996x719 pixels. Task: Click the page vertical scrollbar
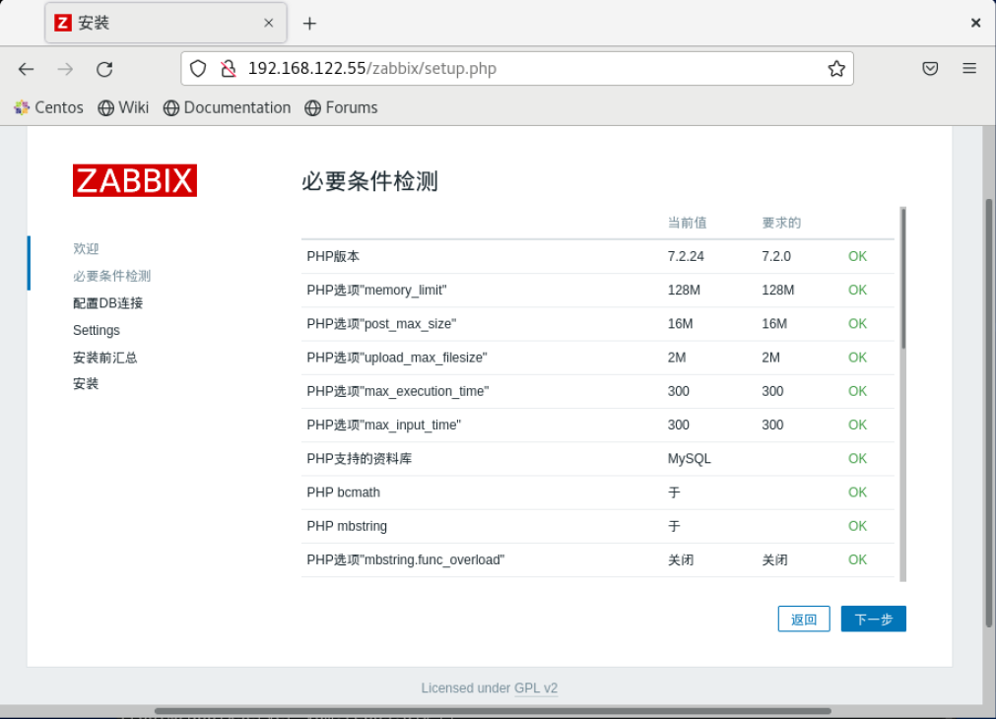[x=989, y=413]
